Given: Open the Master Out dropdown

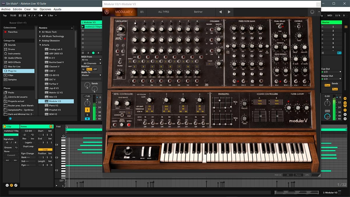Looking at the screenshot, I should [x=331, y=79].
